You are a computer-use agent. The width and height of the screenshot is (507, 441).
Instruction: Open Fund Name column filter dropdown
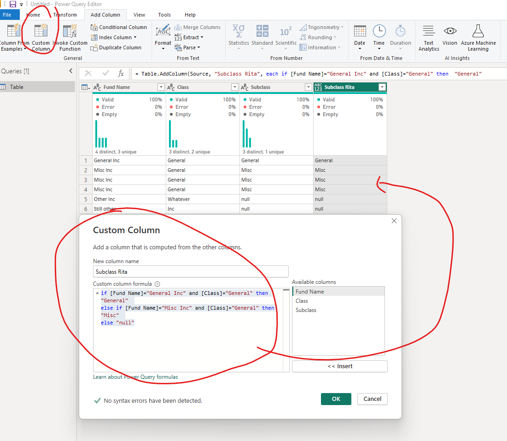pyautogui.click(x=161, y=88)
